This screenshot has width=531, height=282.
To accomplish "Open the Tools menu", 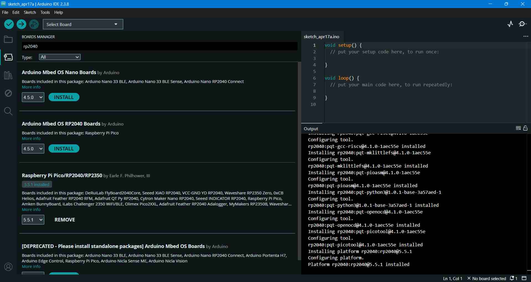I will click(45, 12).
